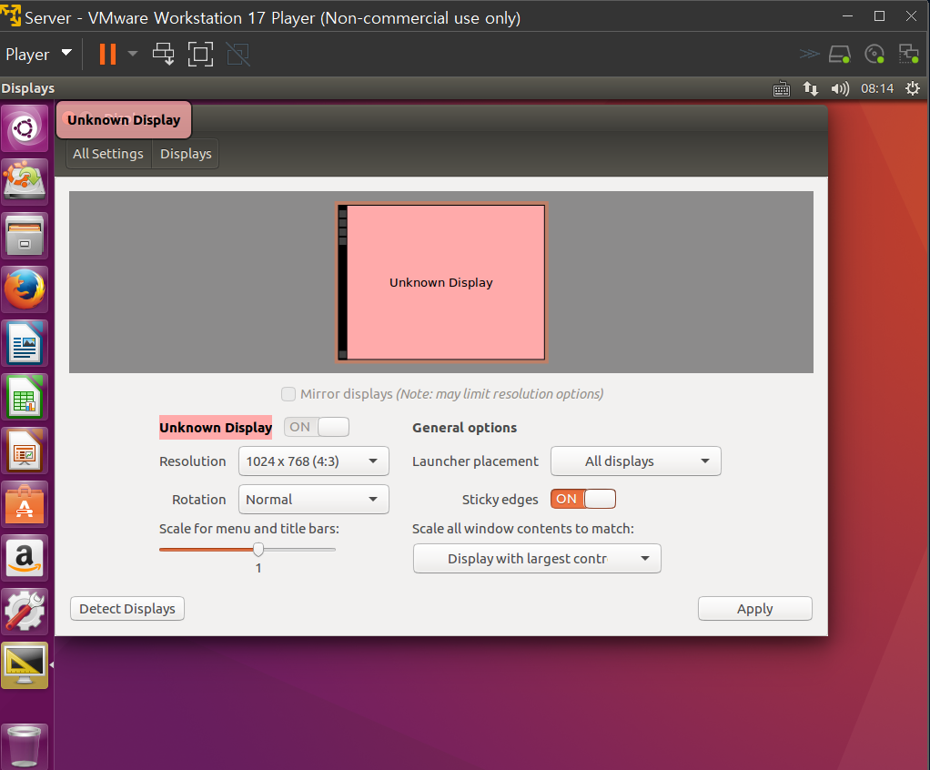
Task: Open LibreOffice Writer from launcher
Action: (x=25, y=343)
